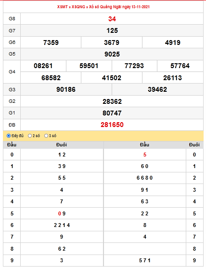The height and width of the screenshot is (269, 206).
Task: Click G1 result 80747
Action: click(112, 113)
